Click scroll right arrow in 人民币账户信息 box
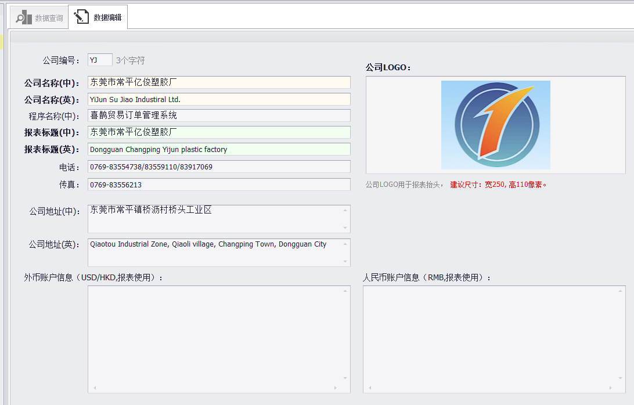The width and height of the screenshot is (634, 405). (x=611, y=388)
